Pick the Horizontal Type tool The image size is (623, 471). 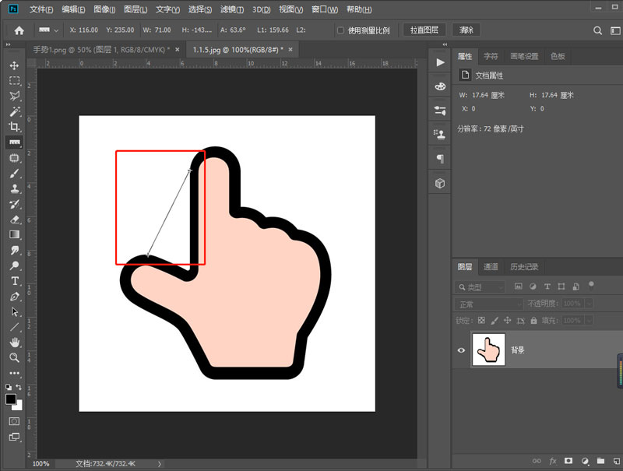coord(14,281)
